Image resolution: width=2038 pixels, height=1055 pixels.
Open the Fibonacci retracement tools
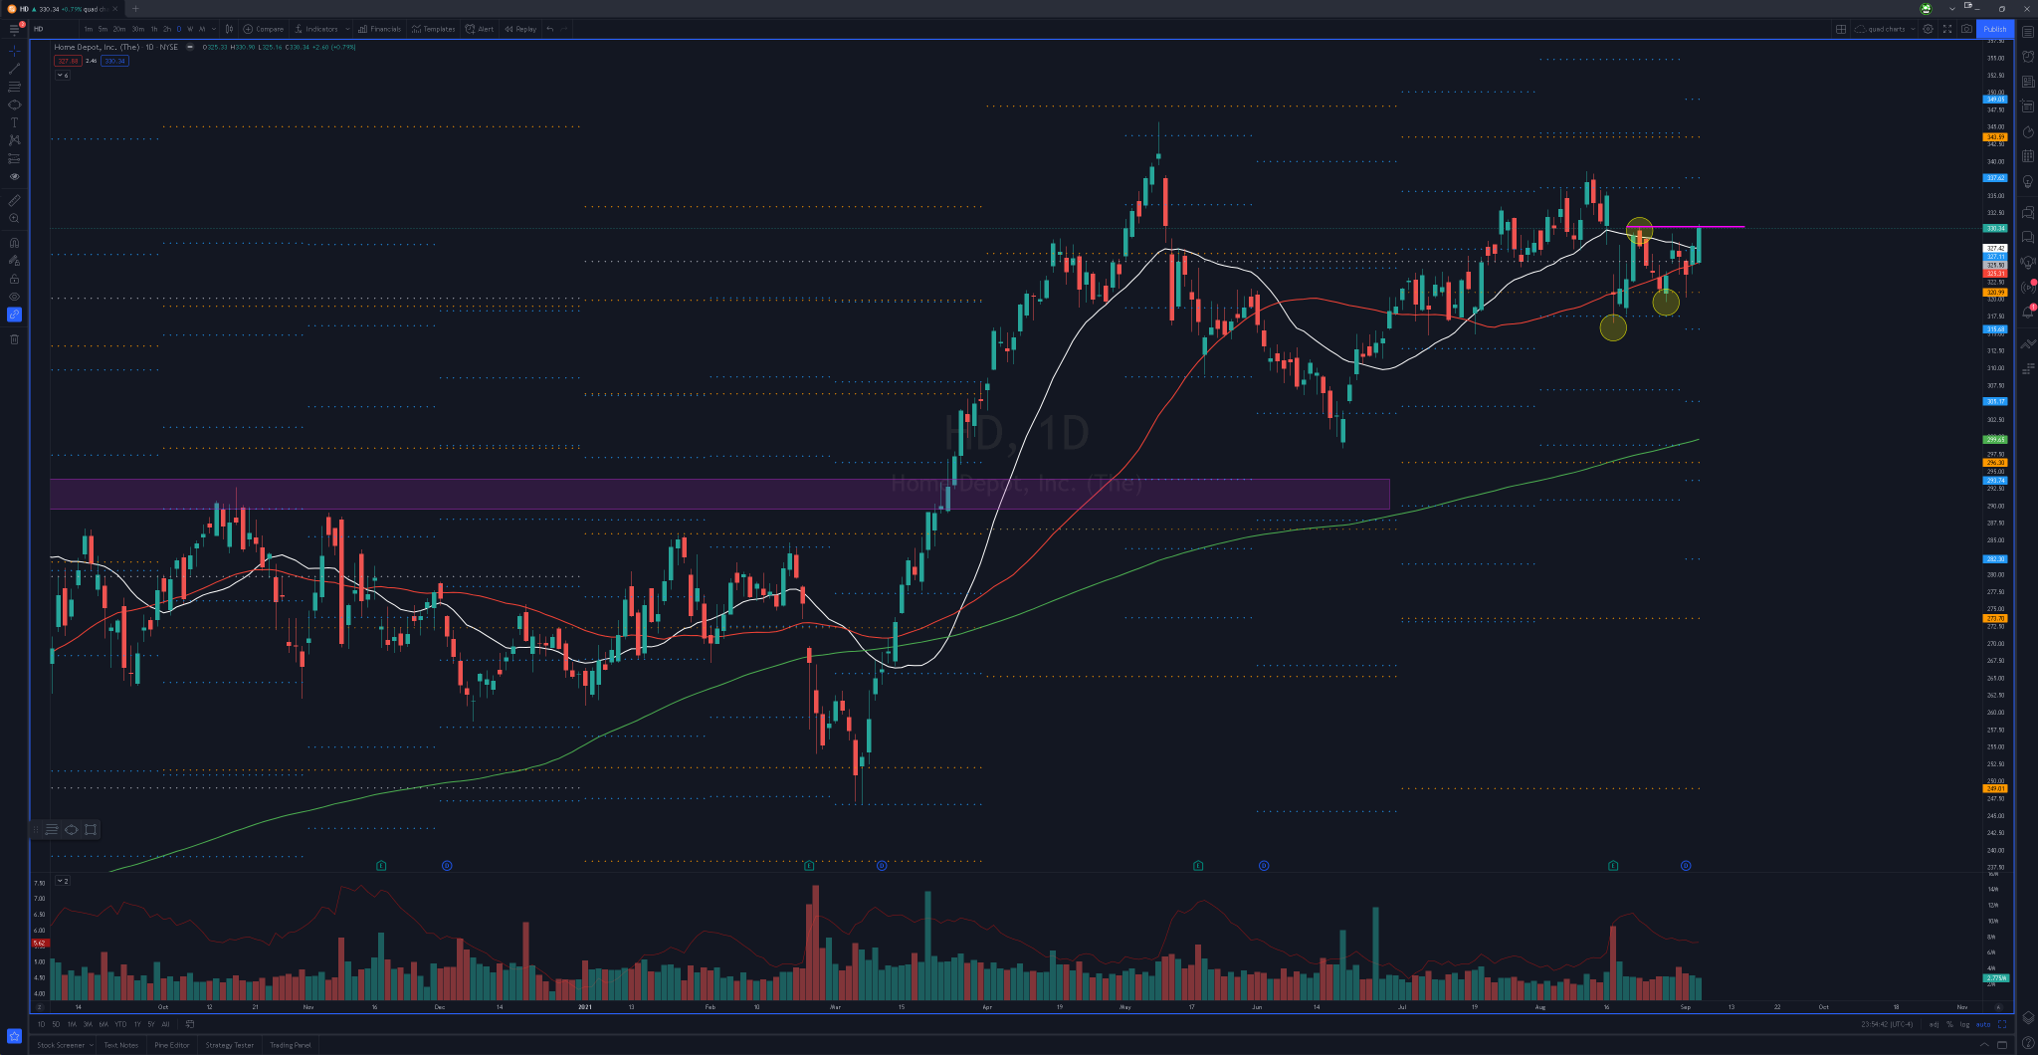(14, 87)
